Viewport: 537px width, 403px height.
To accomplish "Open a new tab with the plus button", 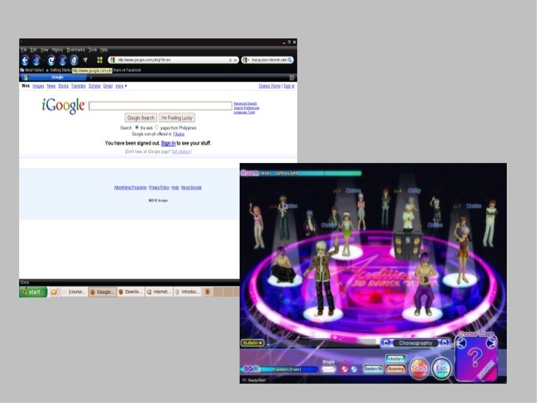I will (91, 77).
